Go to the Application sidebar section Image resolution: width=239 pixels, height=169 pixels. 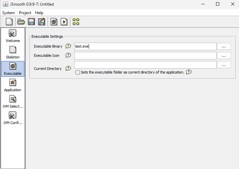tap(13, 85)
